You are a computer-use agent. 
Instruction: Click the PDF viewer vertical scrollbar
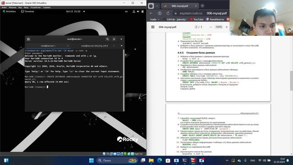click(x=292, y=81)
